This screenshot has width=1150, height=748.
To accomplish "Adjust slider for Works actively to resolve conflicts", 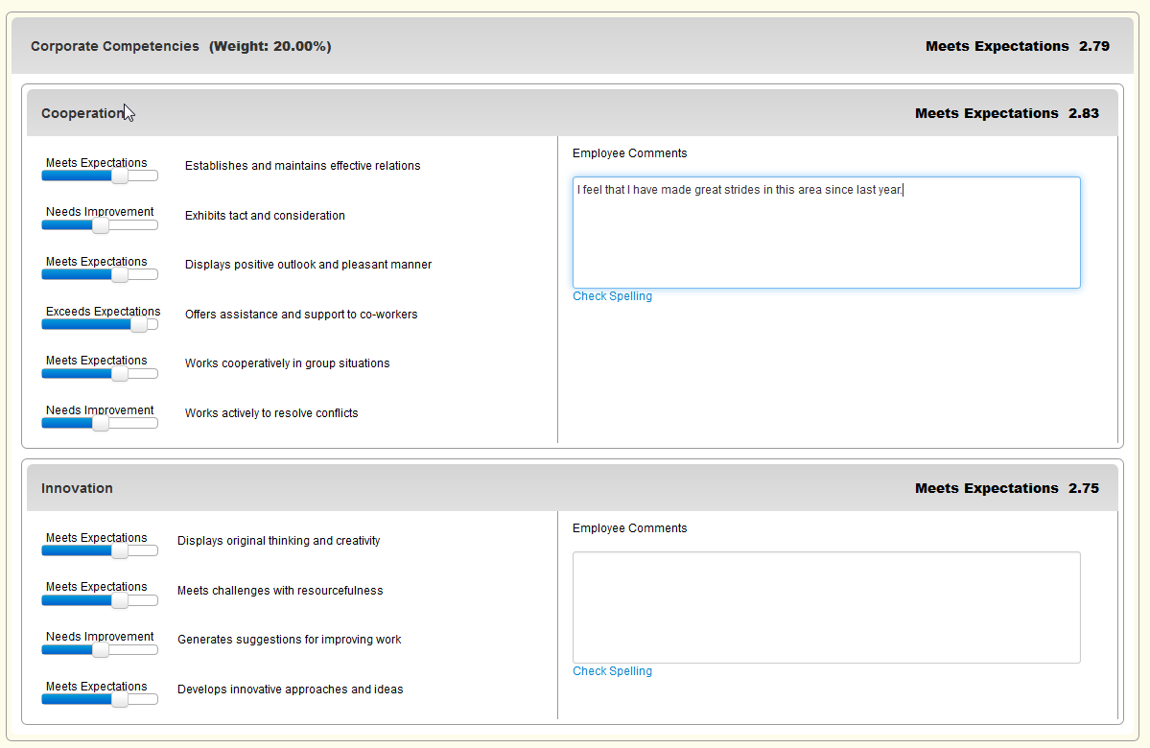I will [x=101, y=423].
